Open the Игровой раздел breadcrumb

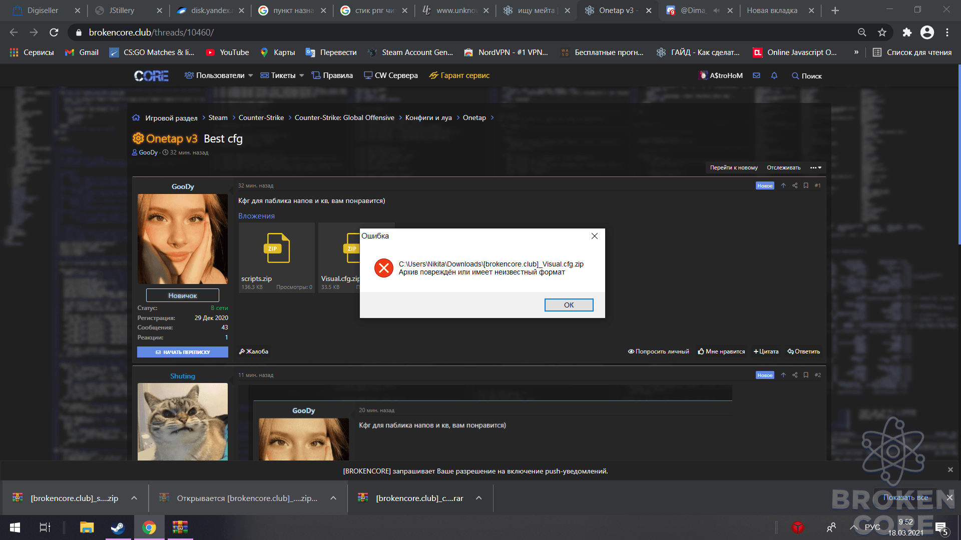tap(171, 118)
